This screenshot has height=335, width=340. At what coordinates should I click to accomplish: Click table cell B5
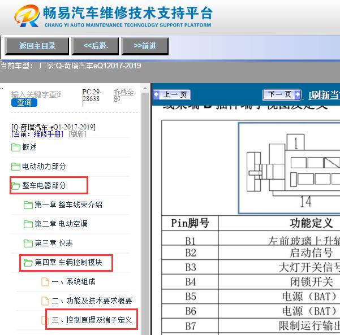click(190, 297)
